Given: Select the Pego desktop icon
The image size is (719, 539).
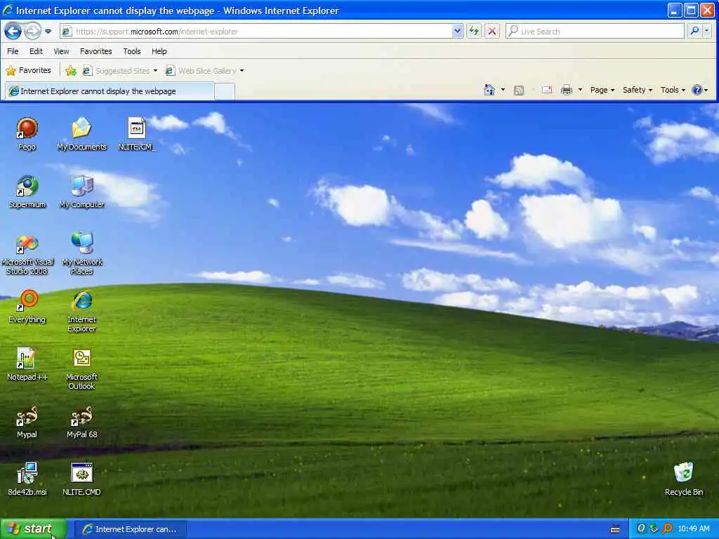Looking at the screenshot, I should pos(27,134).
